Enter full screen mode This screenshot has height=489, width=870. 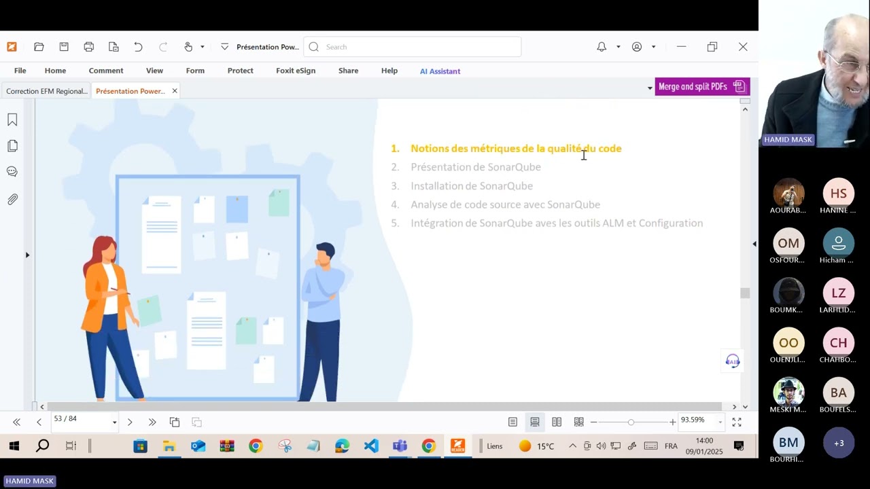point(737,422)
